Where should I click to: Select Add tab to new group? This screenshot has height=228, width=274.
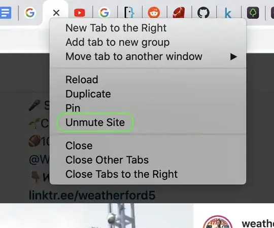[x=117, y=42]
